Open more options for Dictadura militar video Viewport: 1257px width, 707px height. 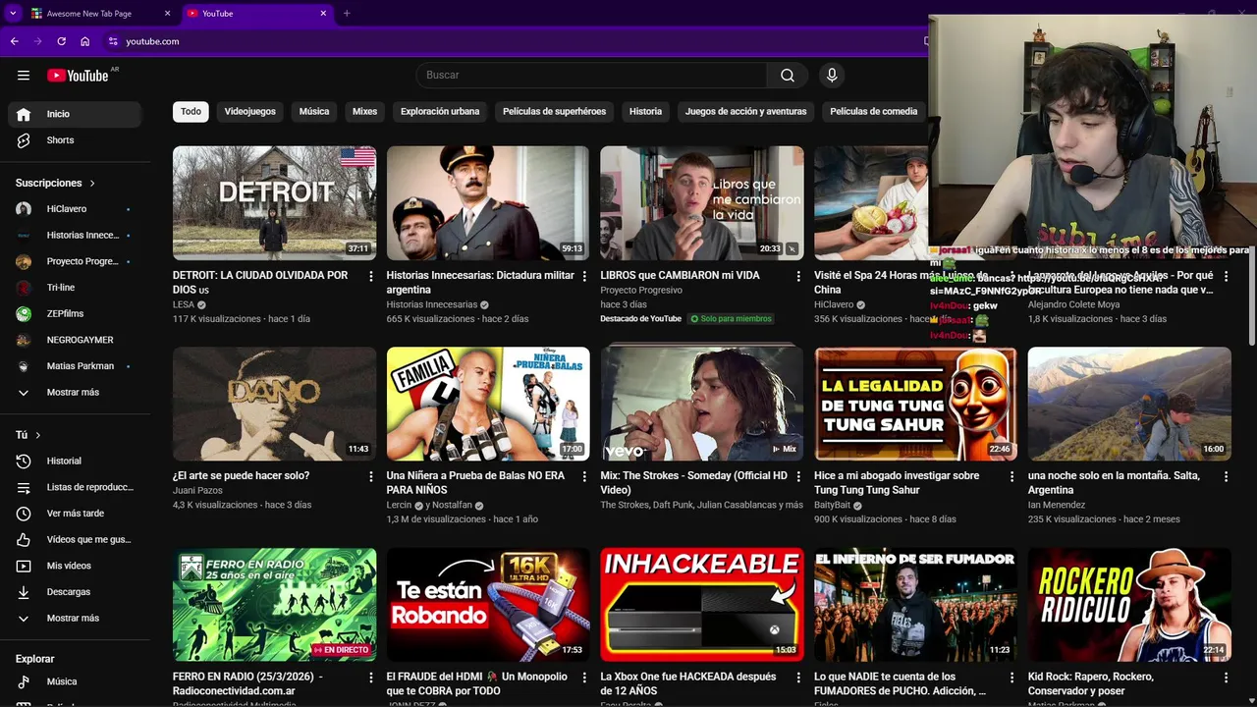[x=584, y=277]
